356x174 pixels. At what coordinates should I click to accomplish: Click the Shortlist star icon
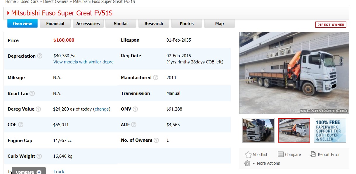(x=248, y=155)
